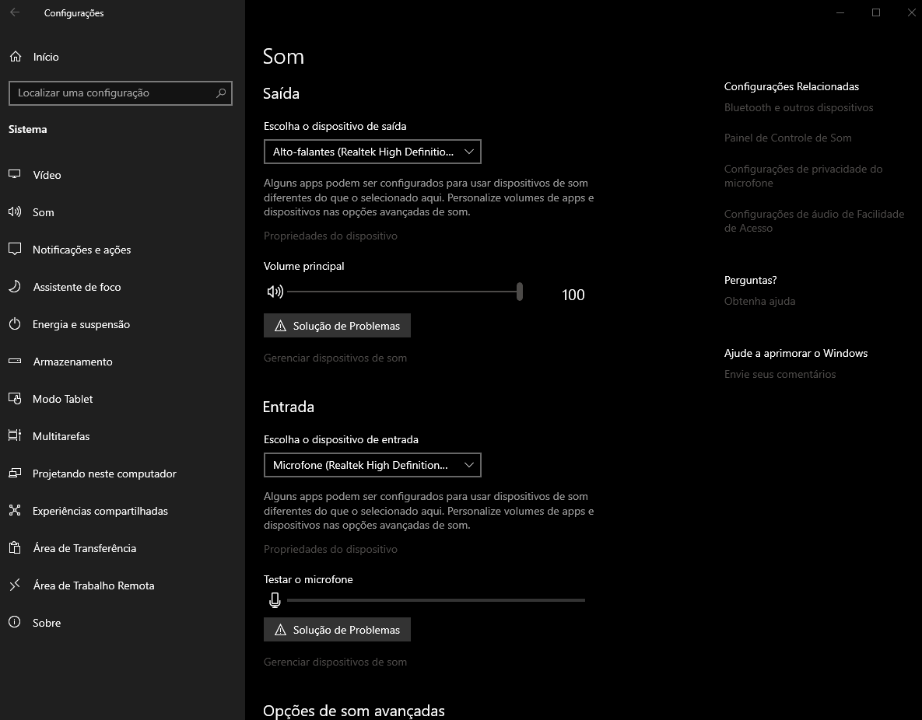Open Configurações de privacidade do microfone
Viewport: 922px width, 720px height.
(803, 176)
